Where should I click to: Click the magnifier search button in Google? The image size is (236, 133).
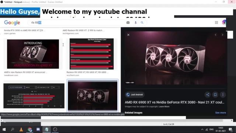click(142, 23)
